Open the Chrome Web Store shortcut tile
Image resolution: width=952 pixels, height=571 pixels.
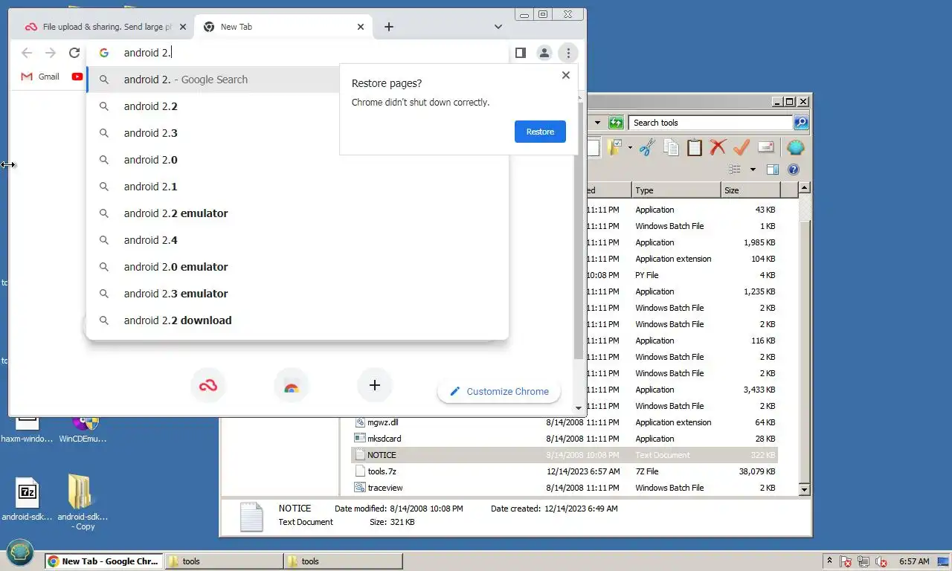(292, 385)
